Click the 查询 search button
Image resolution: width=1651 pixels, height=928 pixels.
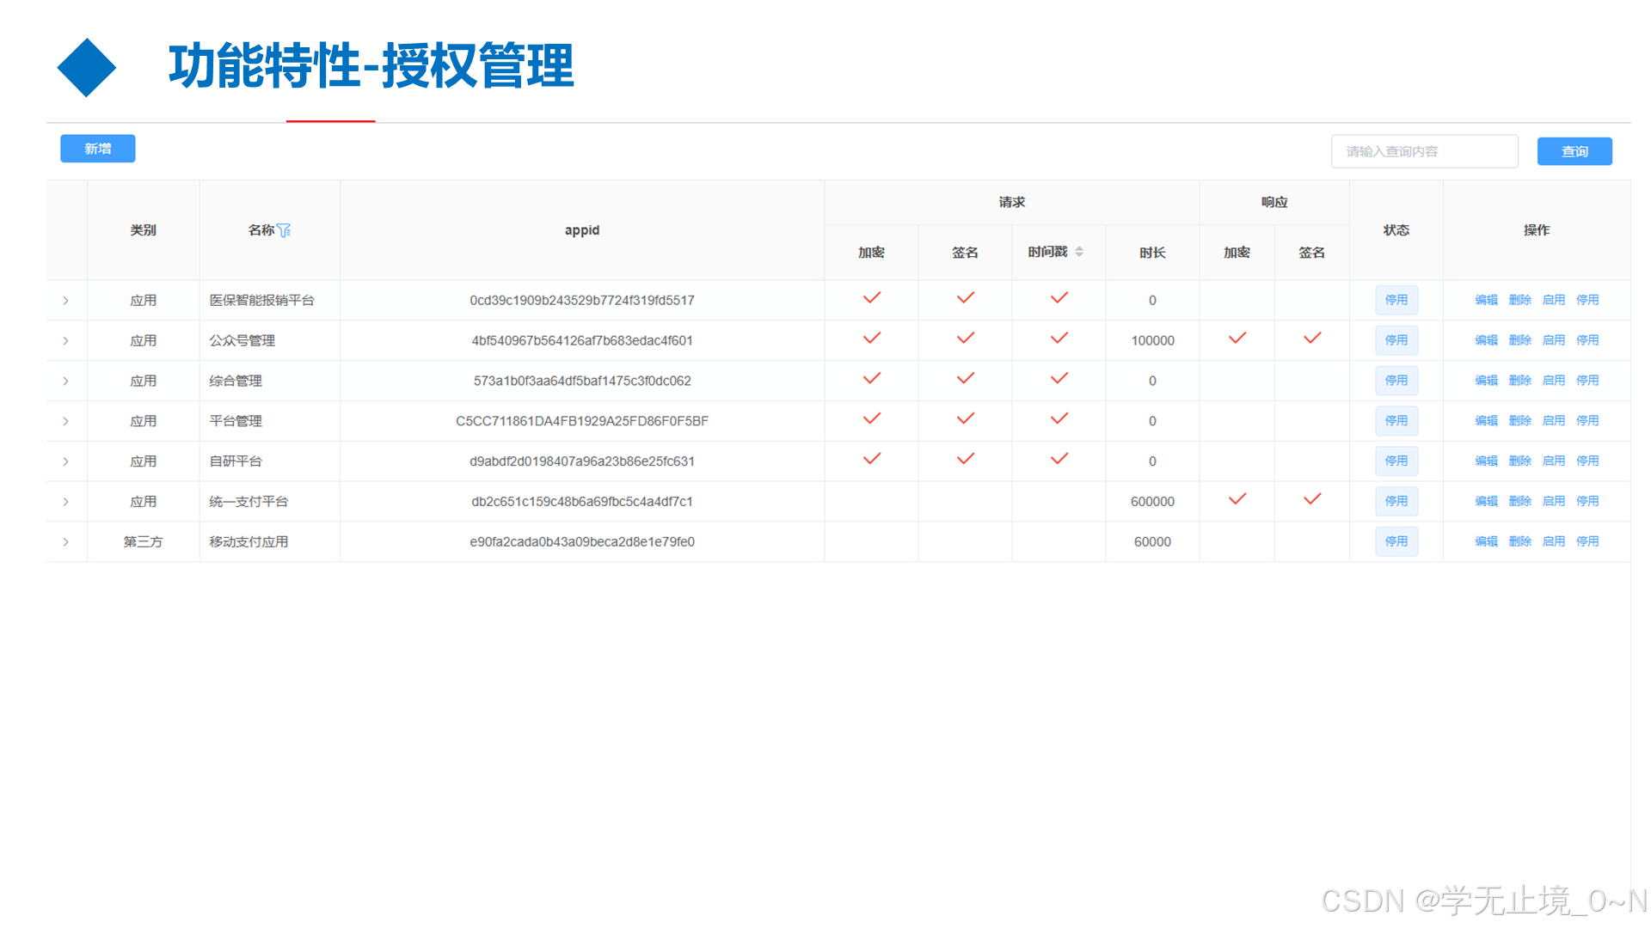[1574, 150]
